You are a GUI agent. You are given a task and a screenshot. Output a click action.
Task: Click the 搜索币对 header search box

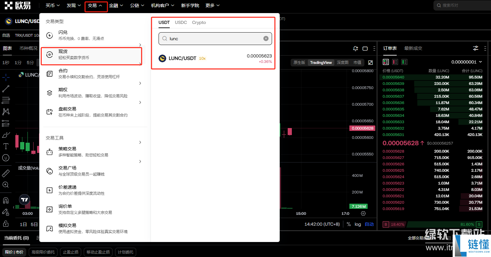(x=462, y=5)
